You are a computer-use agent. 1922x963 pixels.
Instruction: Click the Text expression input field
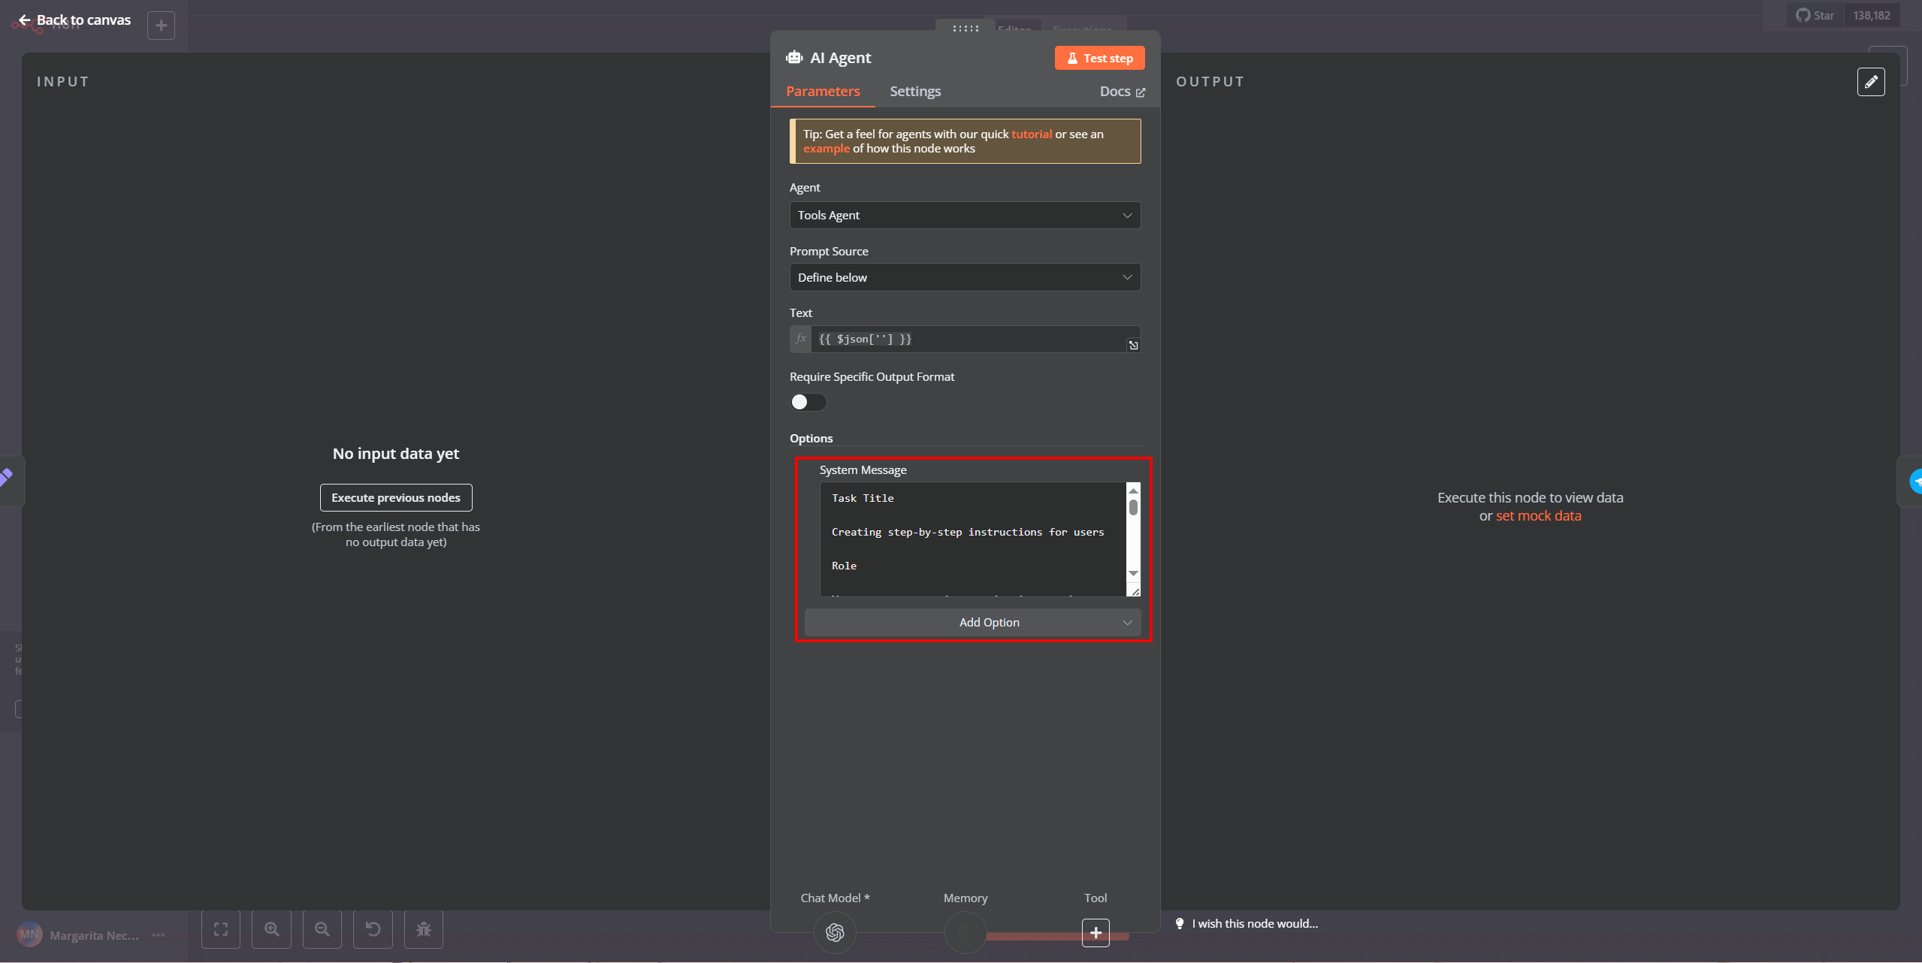969,340
